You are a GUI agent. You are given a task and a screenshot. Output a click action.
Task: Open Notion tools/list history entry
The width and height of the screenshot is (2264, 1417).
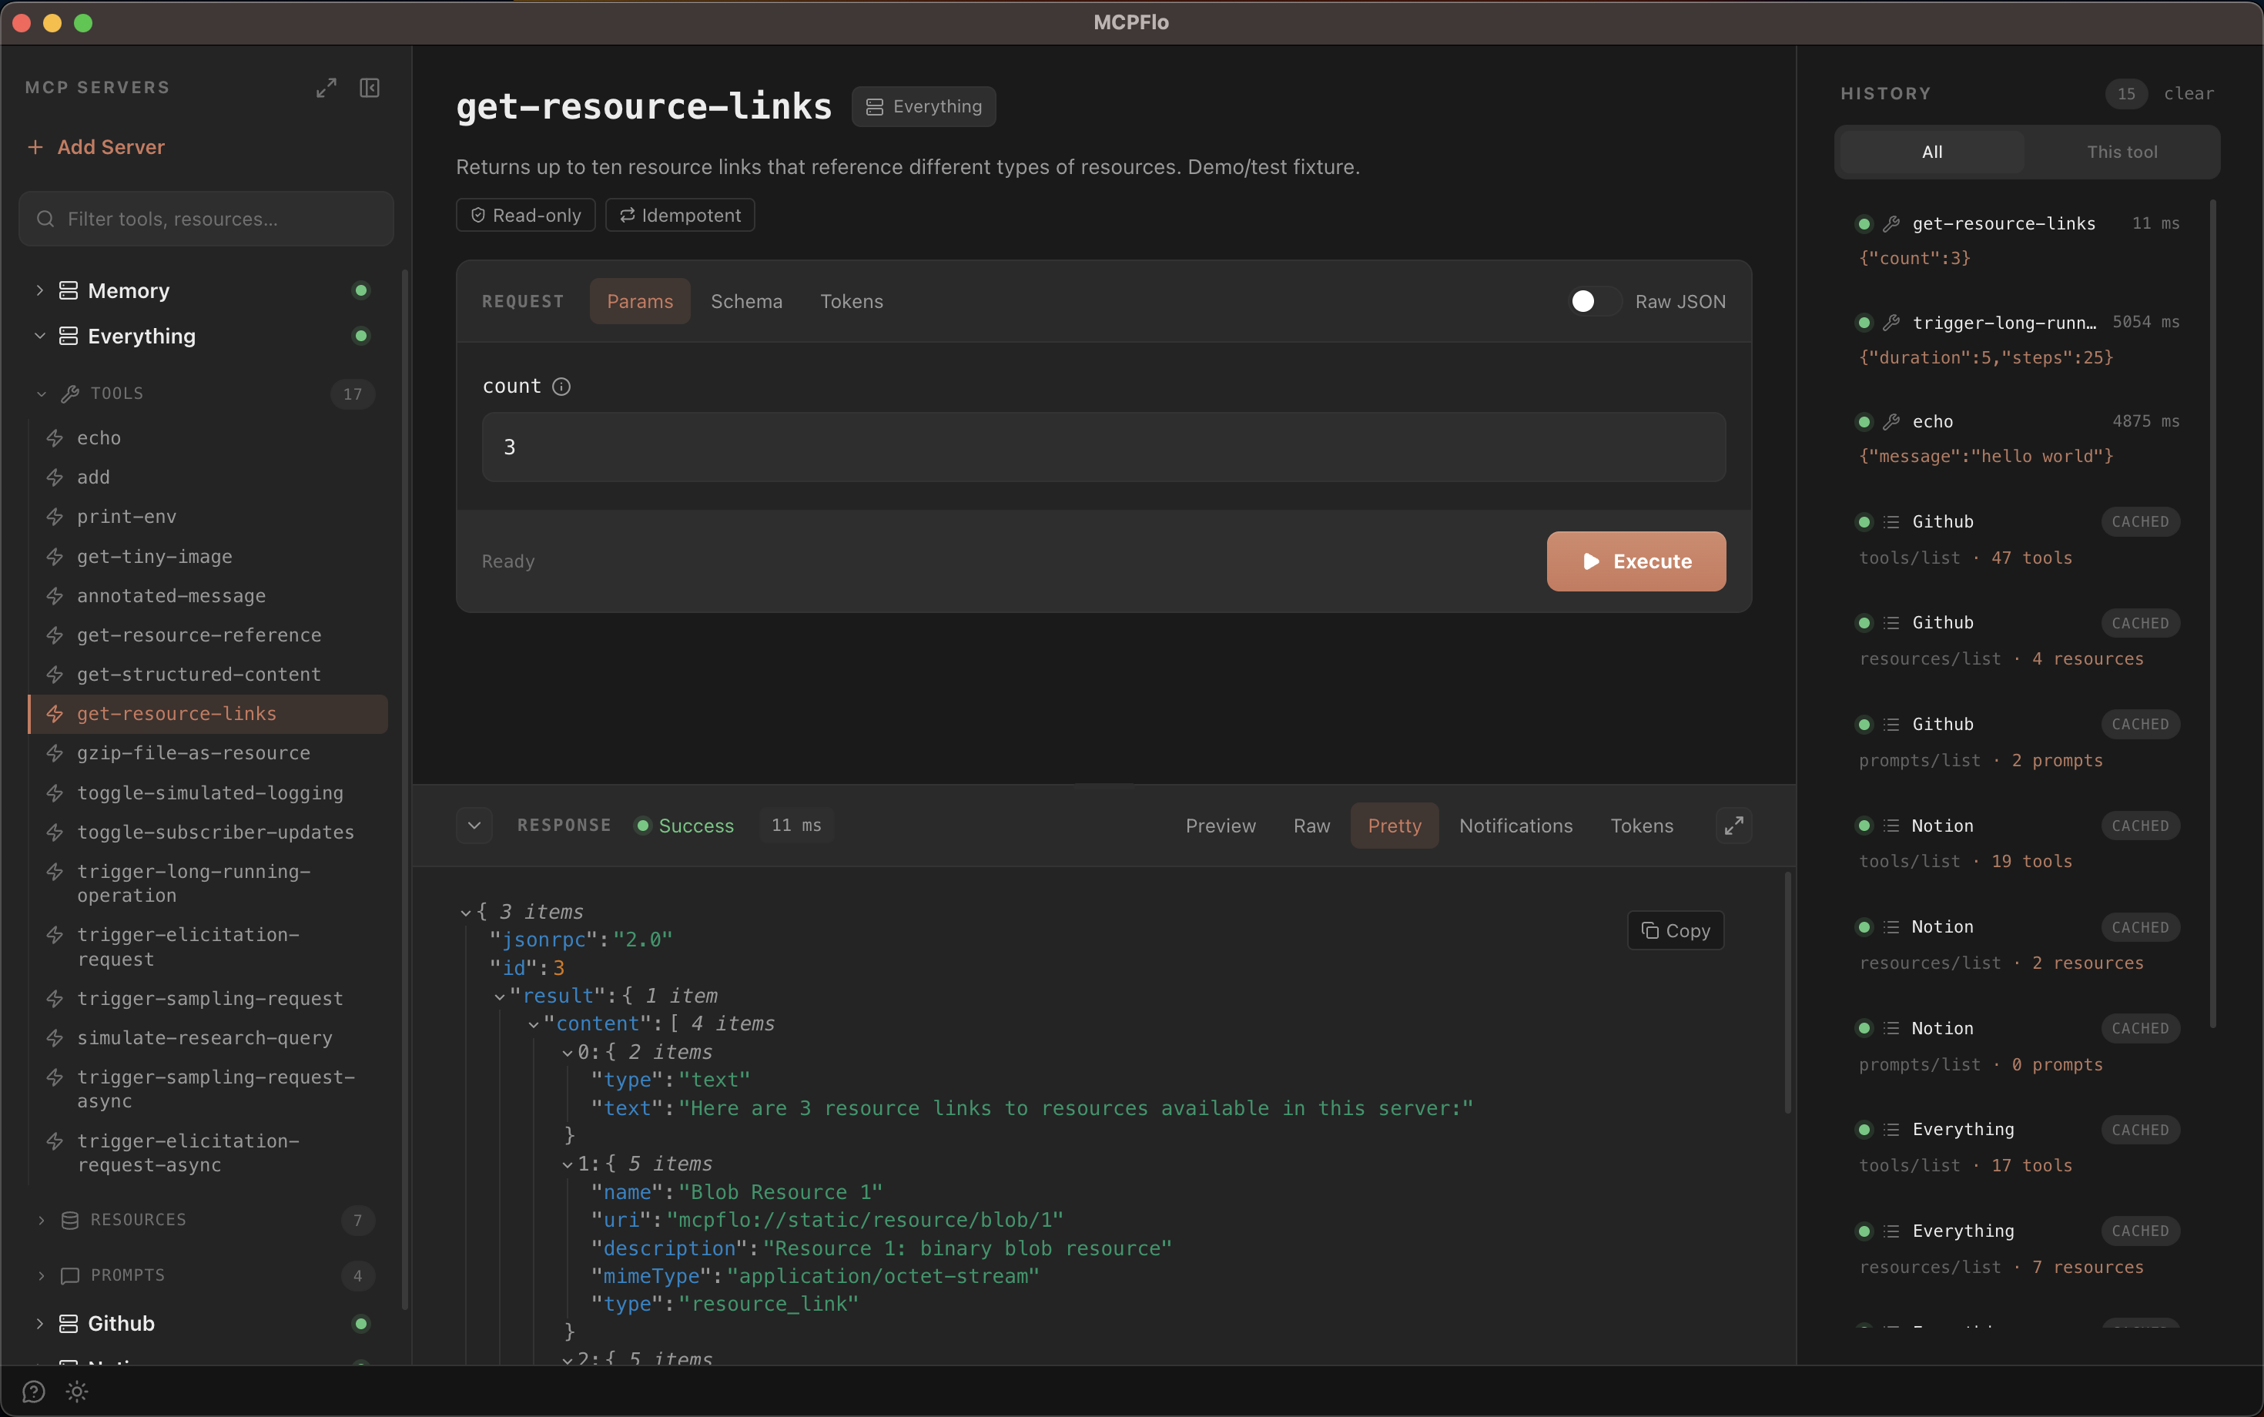point(2021,843)
